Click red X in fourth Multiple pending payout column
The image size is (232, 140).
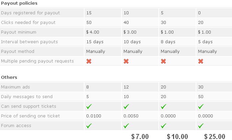click(x=201, y=61)
